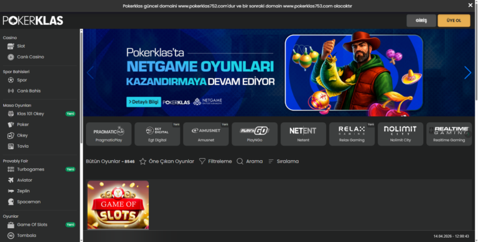Image resolution: width=478 pixels, height=242 pixels.
Task: Select the Egt Digital provider
Action: [x=157, y=134]
